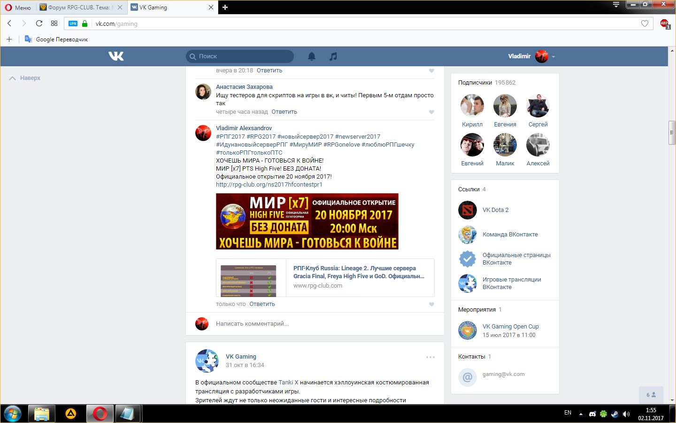
Task: Reload the page
Action: tap(39, 23)
